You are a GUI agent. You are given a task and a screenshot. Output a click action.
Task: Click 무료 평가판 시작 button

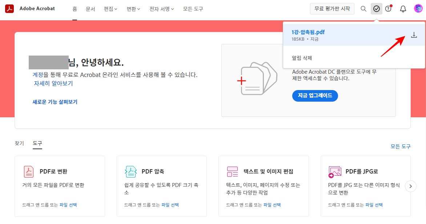tap(332, 8)
